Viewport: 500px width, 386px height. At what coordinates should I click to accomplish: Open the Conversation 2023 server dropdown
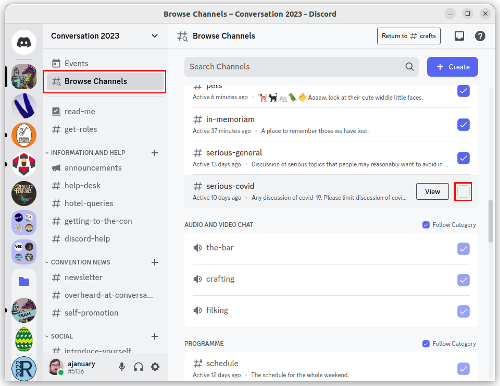(x=154, y=36)
